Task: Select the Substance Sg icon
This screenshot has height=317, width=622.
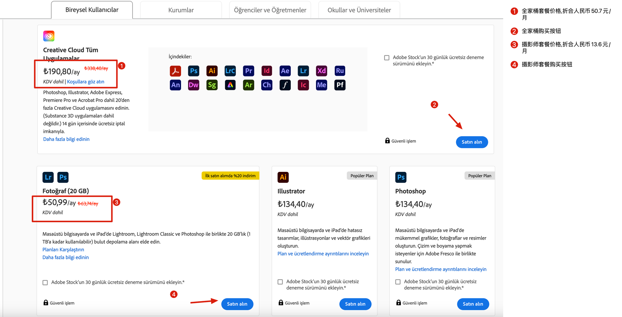Action: pyautogui.click(x=212, y=85)
